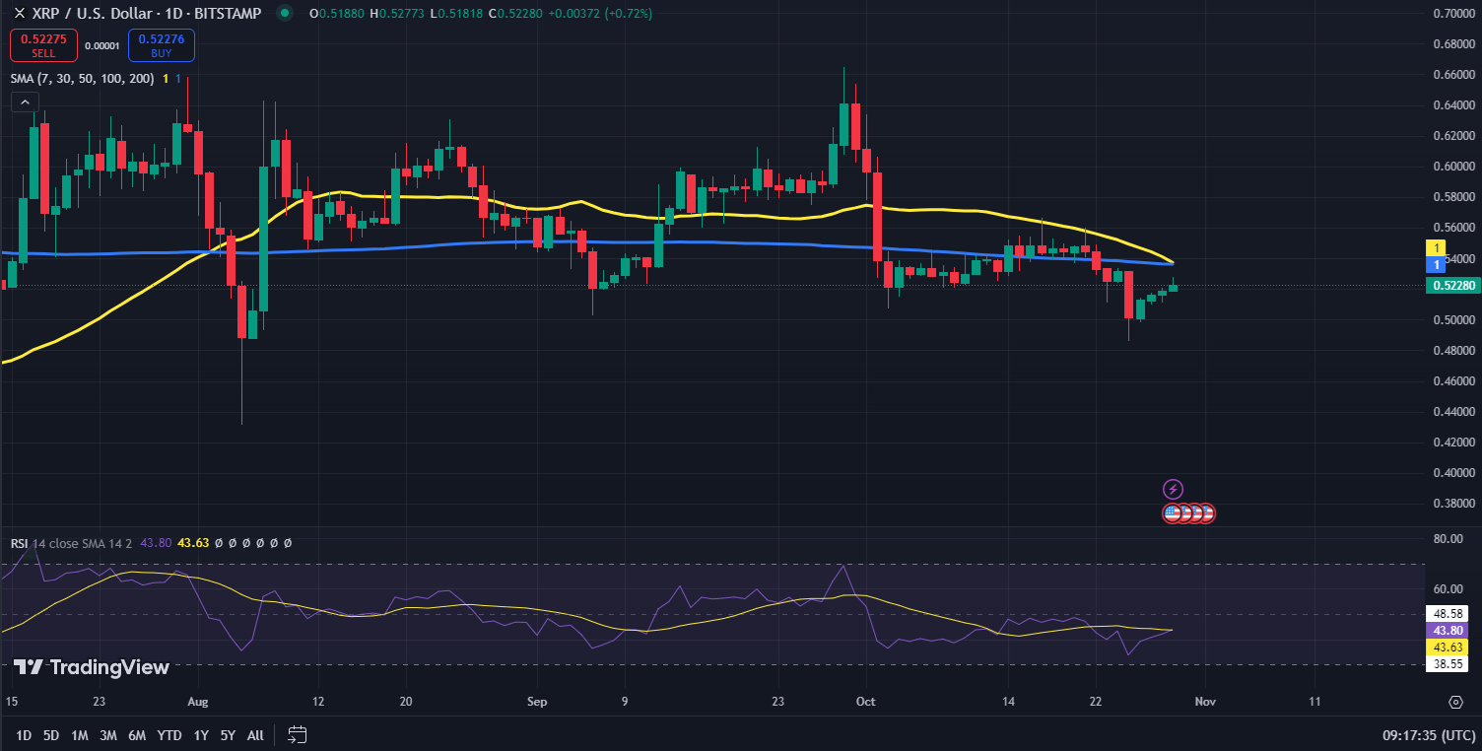This screenshot has height=751, width=1482.
Task: Click the close value C0.52280 in header
Action: pyautogui.click(x=513, y=14)
